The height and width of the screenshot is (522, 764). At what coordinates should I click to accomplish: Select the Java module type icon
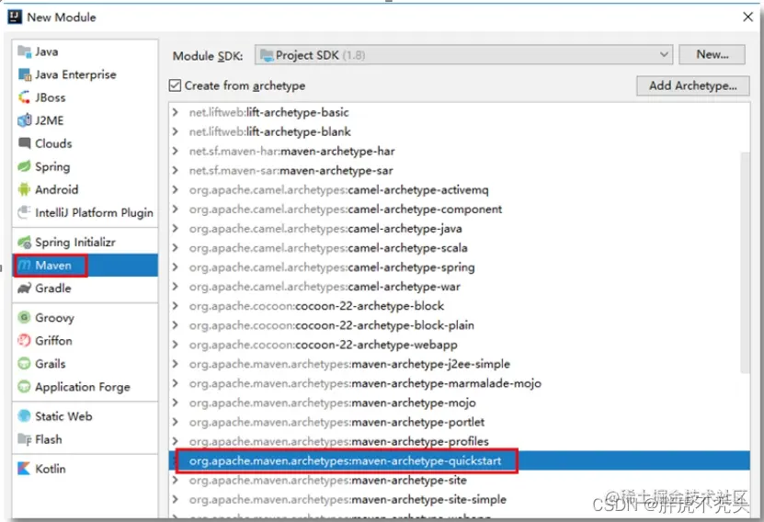coord(24,51)
